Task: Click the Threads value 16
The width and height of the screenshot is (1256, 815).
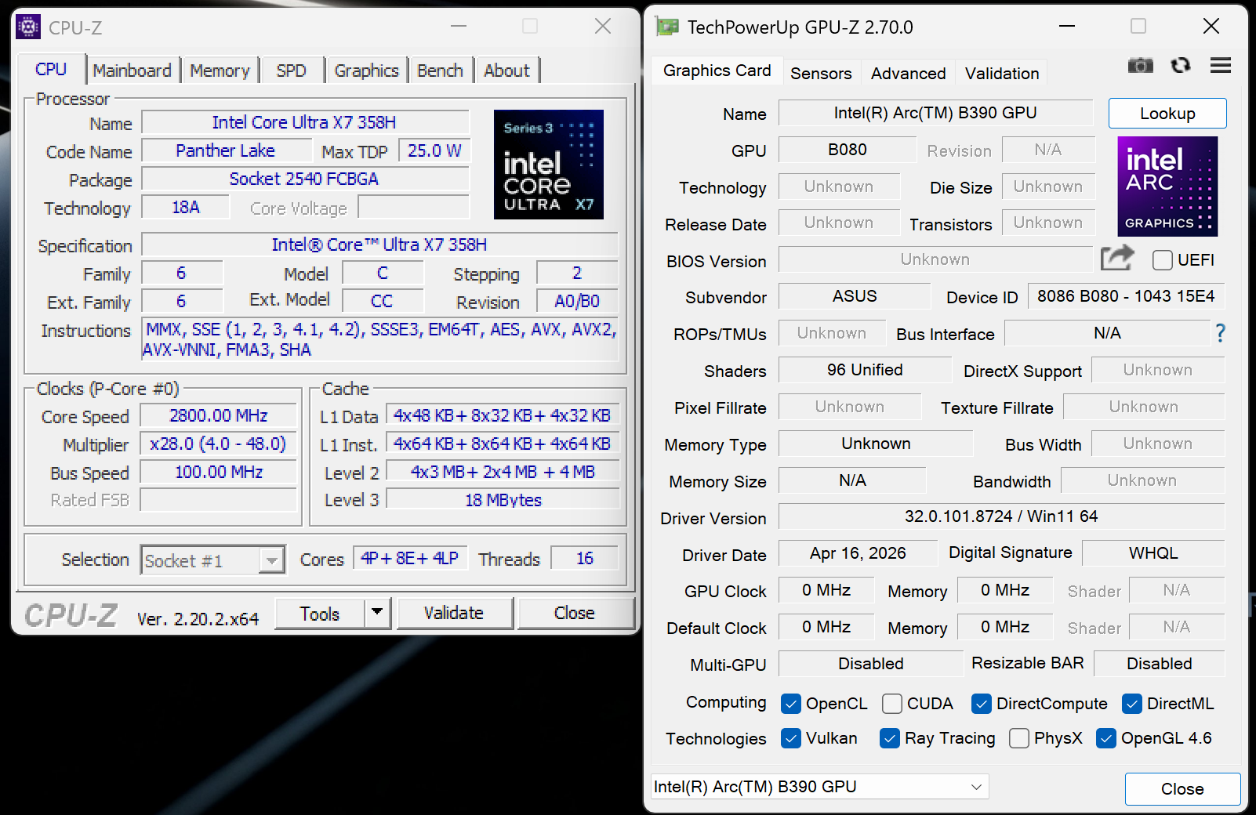Action: (585, 558)
